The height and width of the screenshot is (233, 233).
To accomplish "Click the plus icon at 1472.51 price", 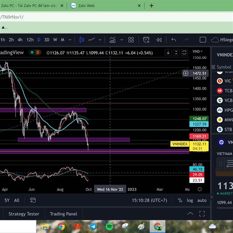I will (186, 73).
